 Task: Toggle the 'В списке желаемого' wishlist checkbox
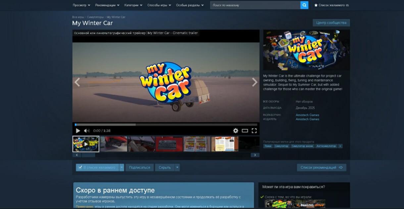80,167
